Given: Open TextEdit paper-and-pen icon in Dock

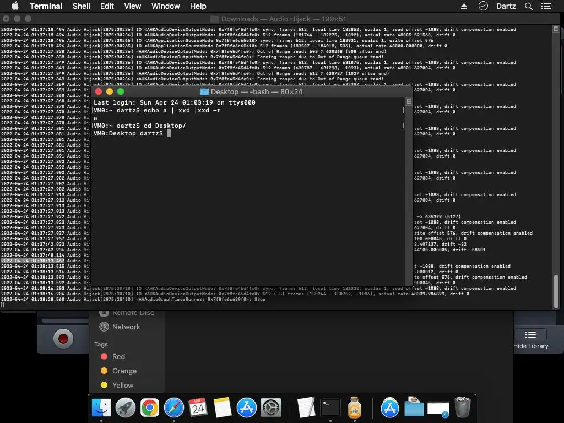Looking at the screenshot, I should point(306,408).
